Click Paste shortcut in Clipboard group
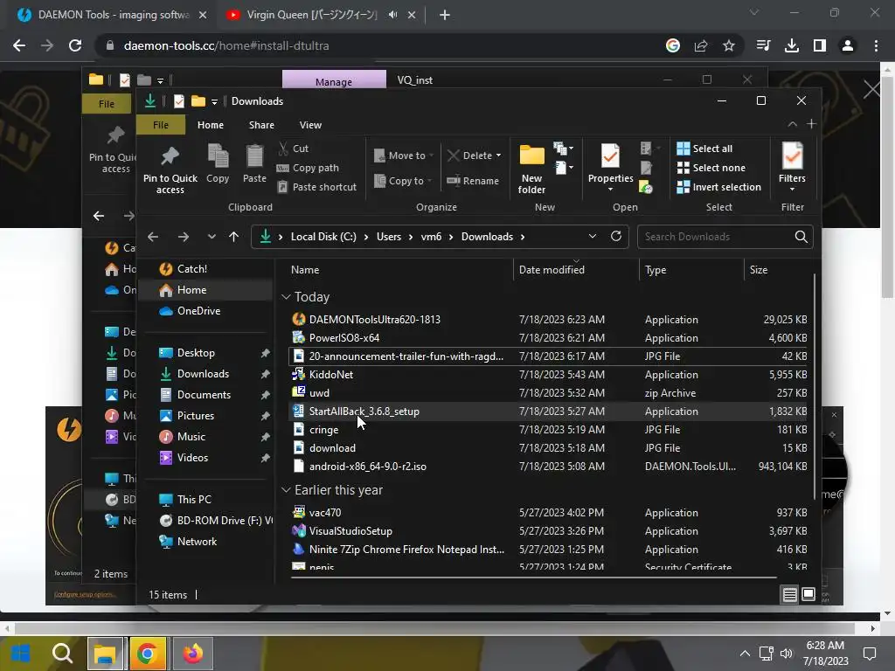 [x=317, y=187]
